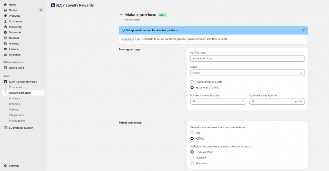Expand the Sales channels section

(22, 62)
